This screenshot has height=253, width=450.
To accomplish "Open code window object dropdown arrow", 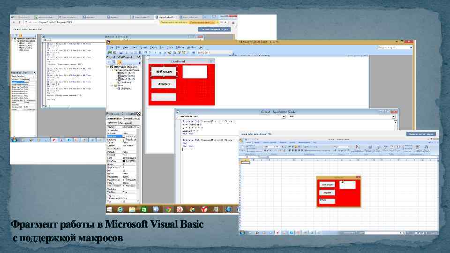I will click(x=284, y=117).
